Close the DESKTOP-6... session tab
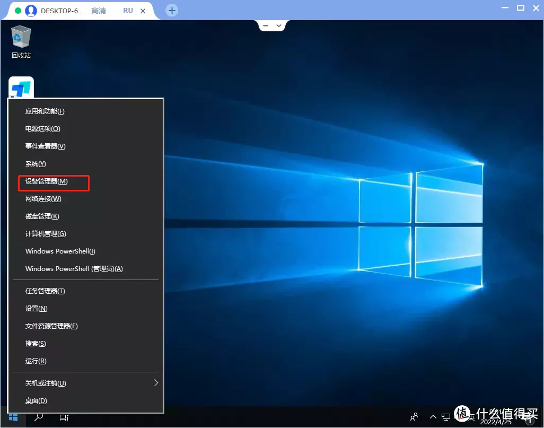 coord(143,11)
